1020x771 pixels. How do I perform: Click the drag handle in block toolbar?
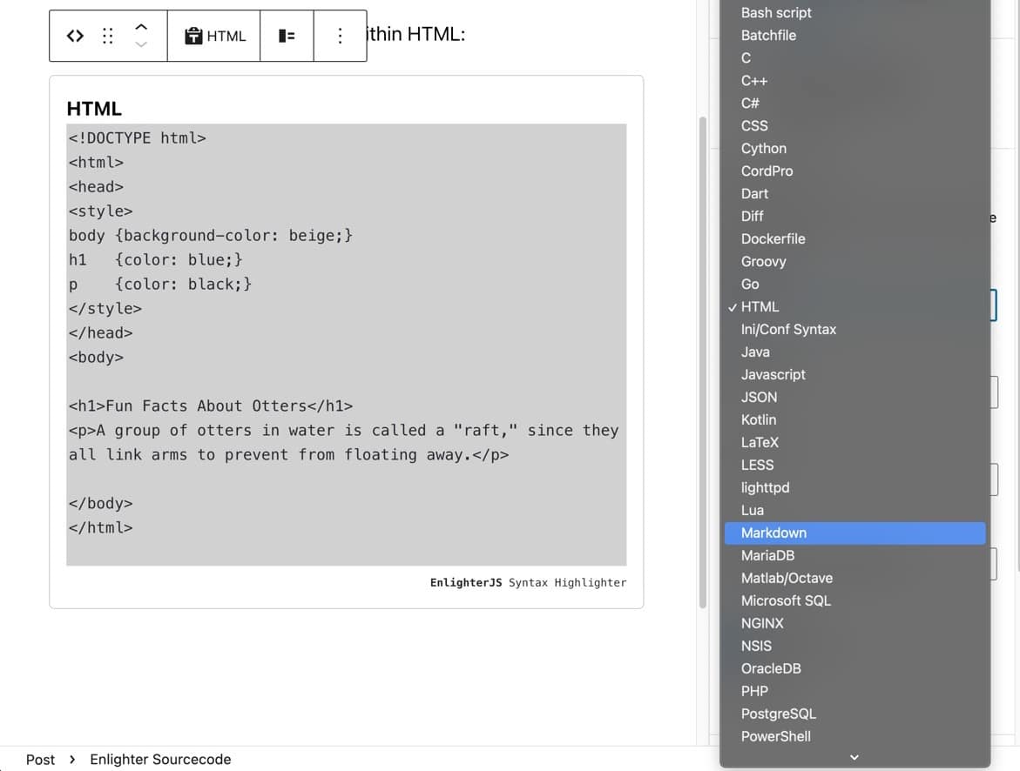coord(108,36)
